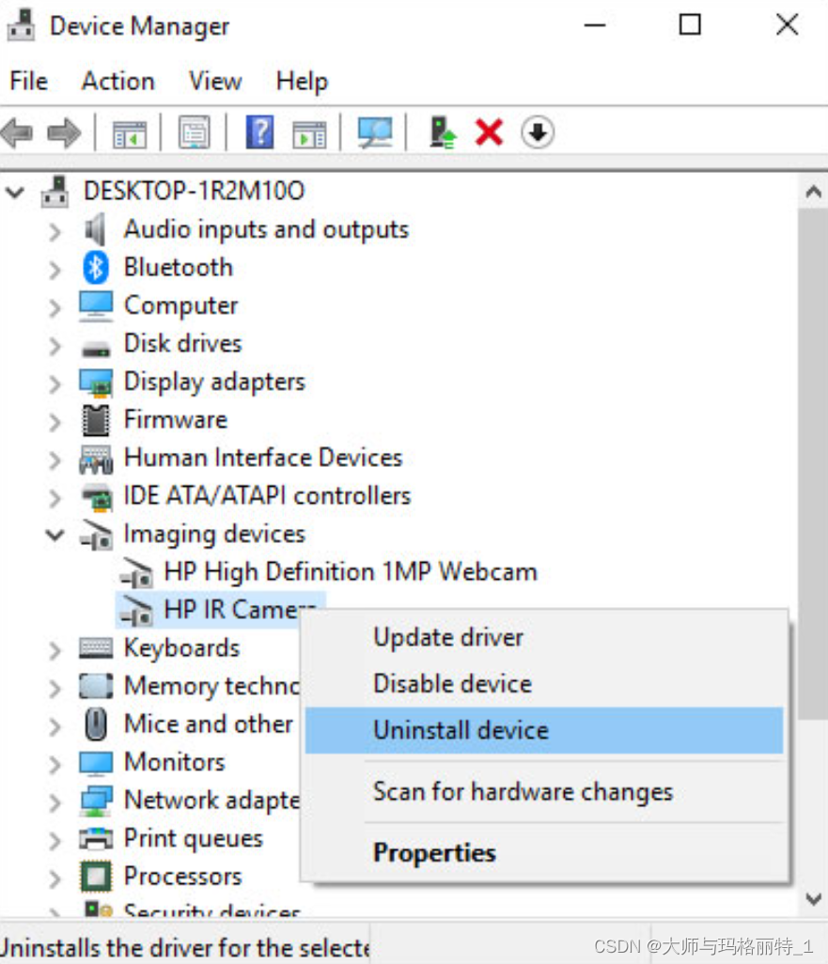828x964 pixels.
Task: Click the Processors category icon
Action: coord(96,876)
